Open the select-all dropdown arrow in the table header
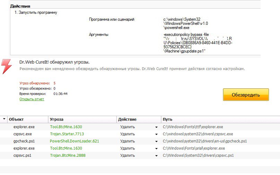The width and height of the screenshot is (280, 175). pyautogui.click(x=4, y=119)
